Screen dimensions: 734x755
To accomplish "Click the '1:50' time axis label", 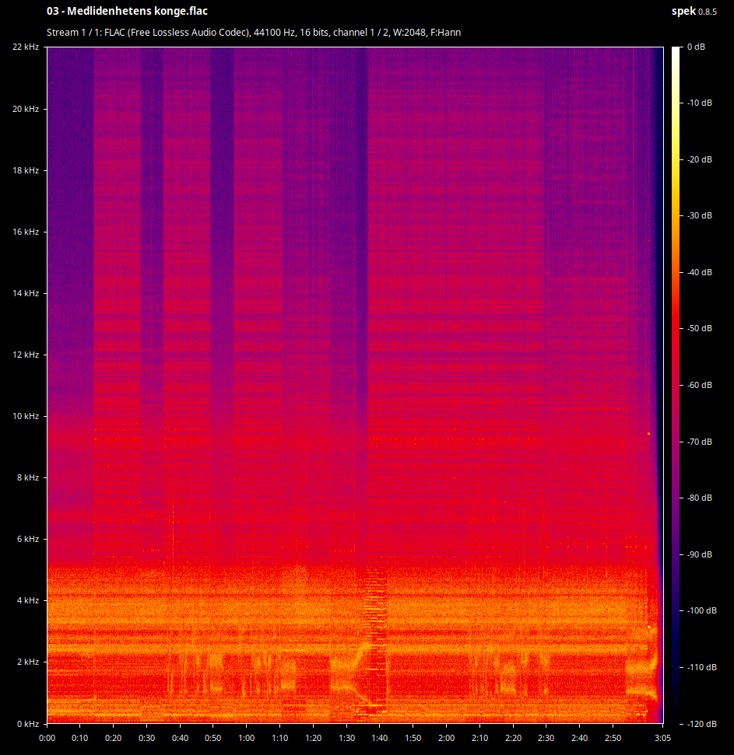I will pos(413,738).
